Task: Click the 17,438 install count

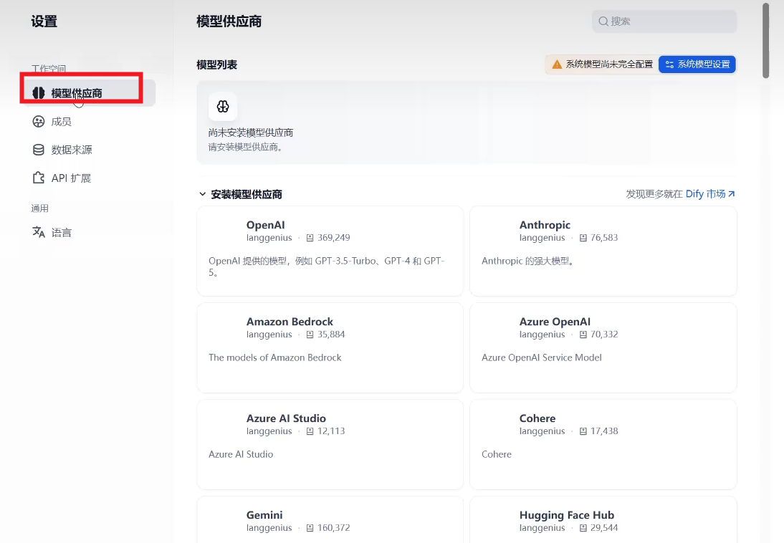Action: coord(604,431)
